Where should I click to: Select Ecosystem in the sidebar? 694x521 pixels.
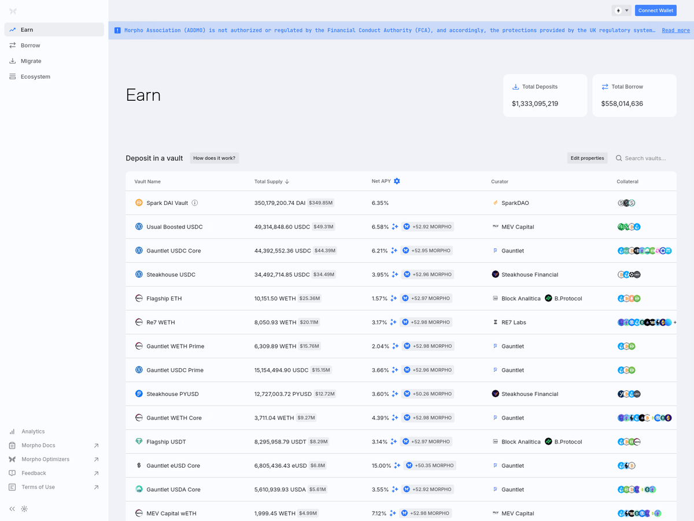click(54, 76)
